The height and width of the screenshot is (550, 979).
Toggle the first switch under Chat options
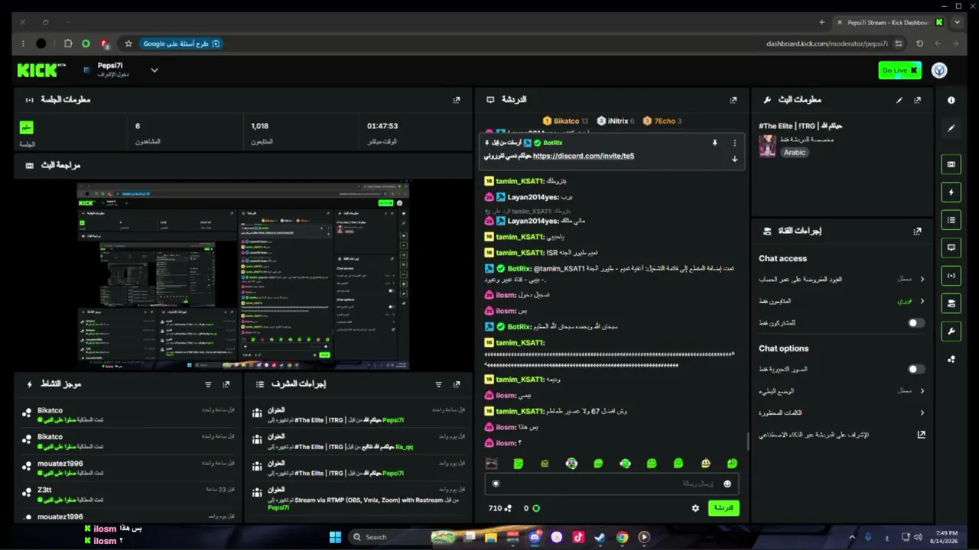pos(916,369)
